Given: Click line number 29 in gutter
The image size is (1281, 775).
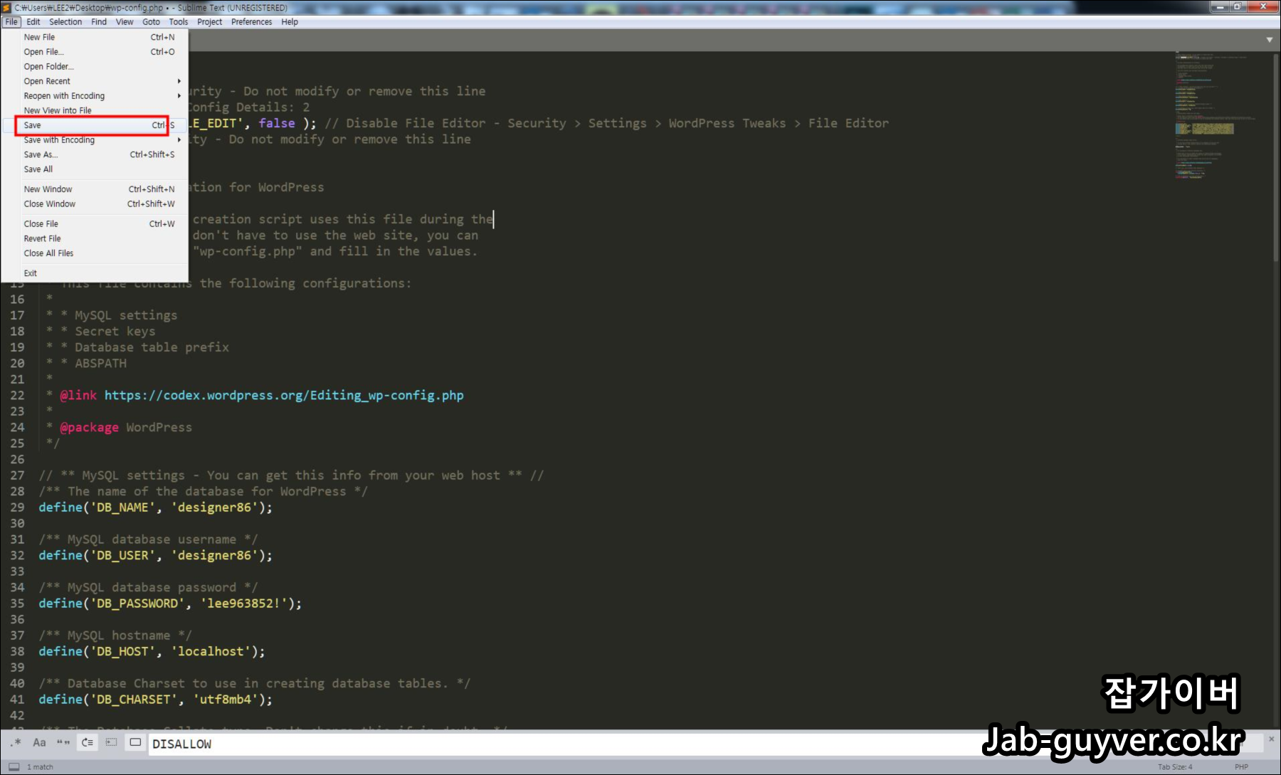Looking at the screenshot, I should coord(17,507).
